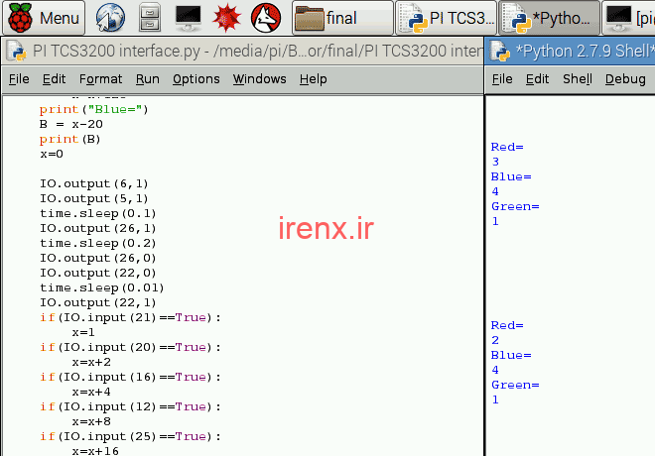The width and height of the screenshot is (655, 456).
Task: Open the Debug menu in Python Shell
Action: pyautogui.click(x=624, y=79)
